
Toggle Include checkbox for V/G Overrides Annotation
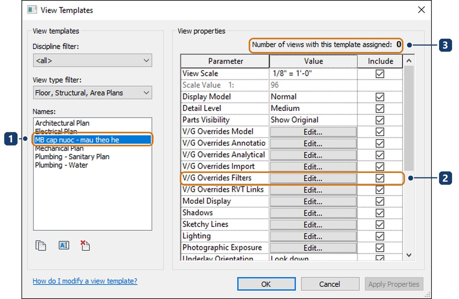(x=380, y=143)
